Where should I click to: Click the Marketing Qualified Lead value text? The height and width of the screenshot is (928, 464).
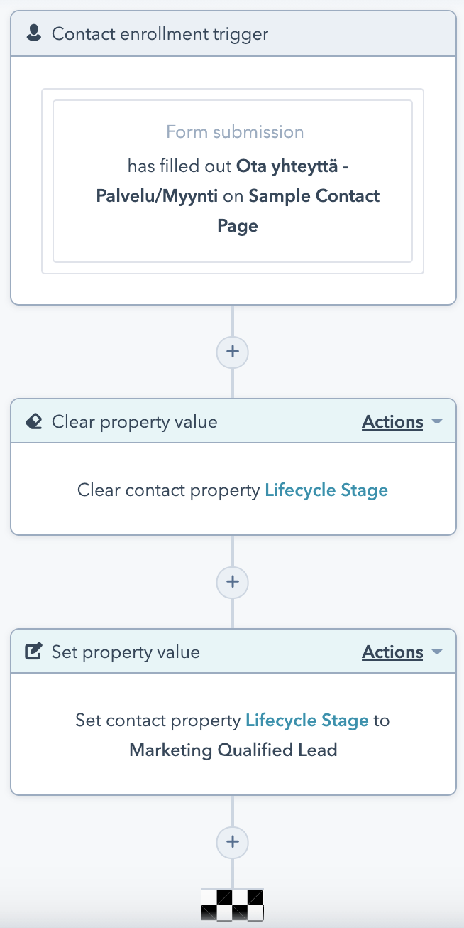click(233, 750)
